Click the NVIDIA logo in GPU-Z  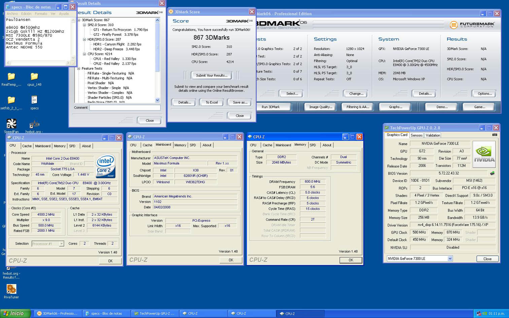tap(484, 154)
